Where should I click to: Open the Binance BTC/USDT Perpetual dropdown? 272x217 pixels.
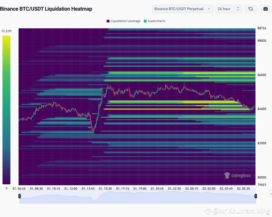coord(182,9)
